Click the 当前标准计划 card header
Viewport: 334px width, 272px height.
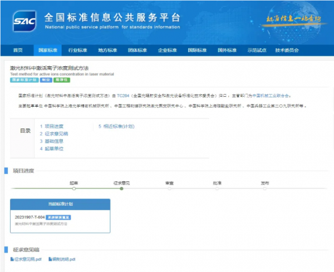(x=60, y=204)
